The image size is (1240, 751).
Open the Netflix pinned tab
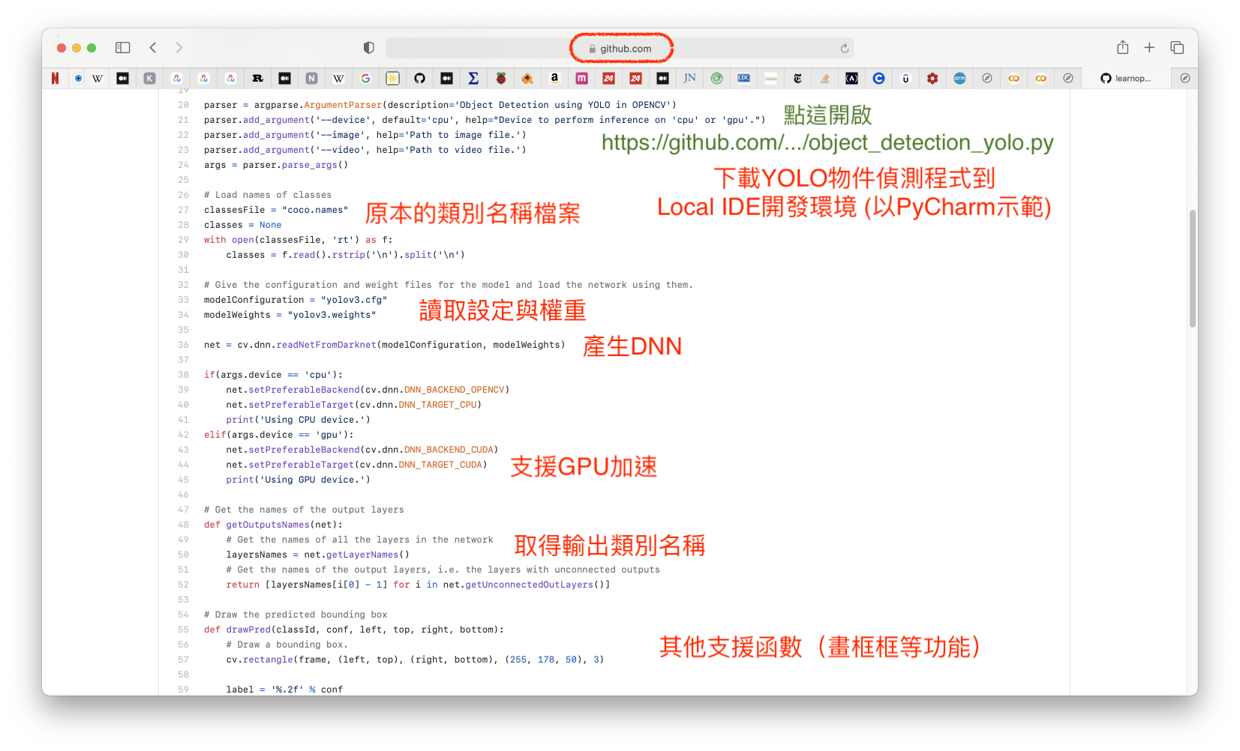[55, 78]
